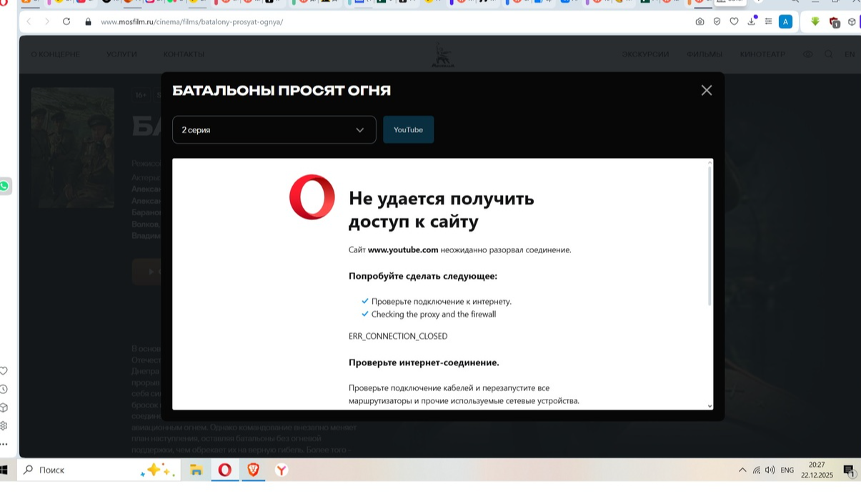Viewport: 861px width, 494px height.
Task: Open ENG input language selector in taskbar
Action: coord(787,470)
